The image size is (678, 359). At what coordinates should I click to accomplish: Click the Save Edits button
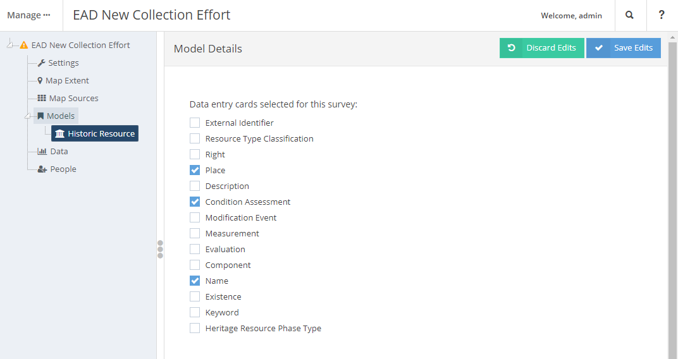point(624,48)
